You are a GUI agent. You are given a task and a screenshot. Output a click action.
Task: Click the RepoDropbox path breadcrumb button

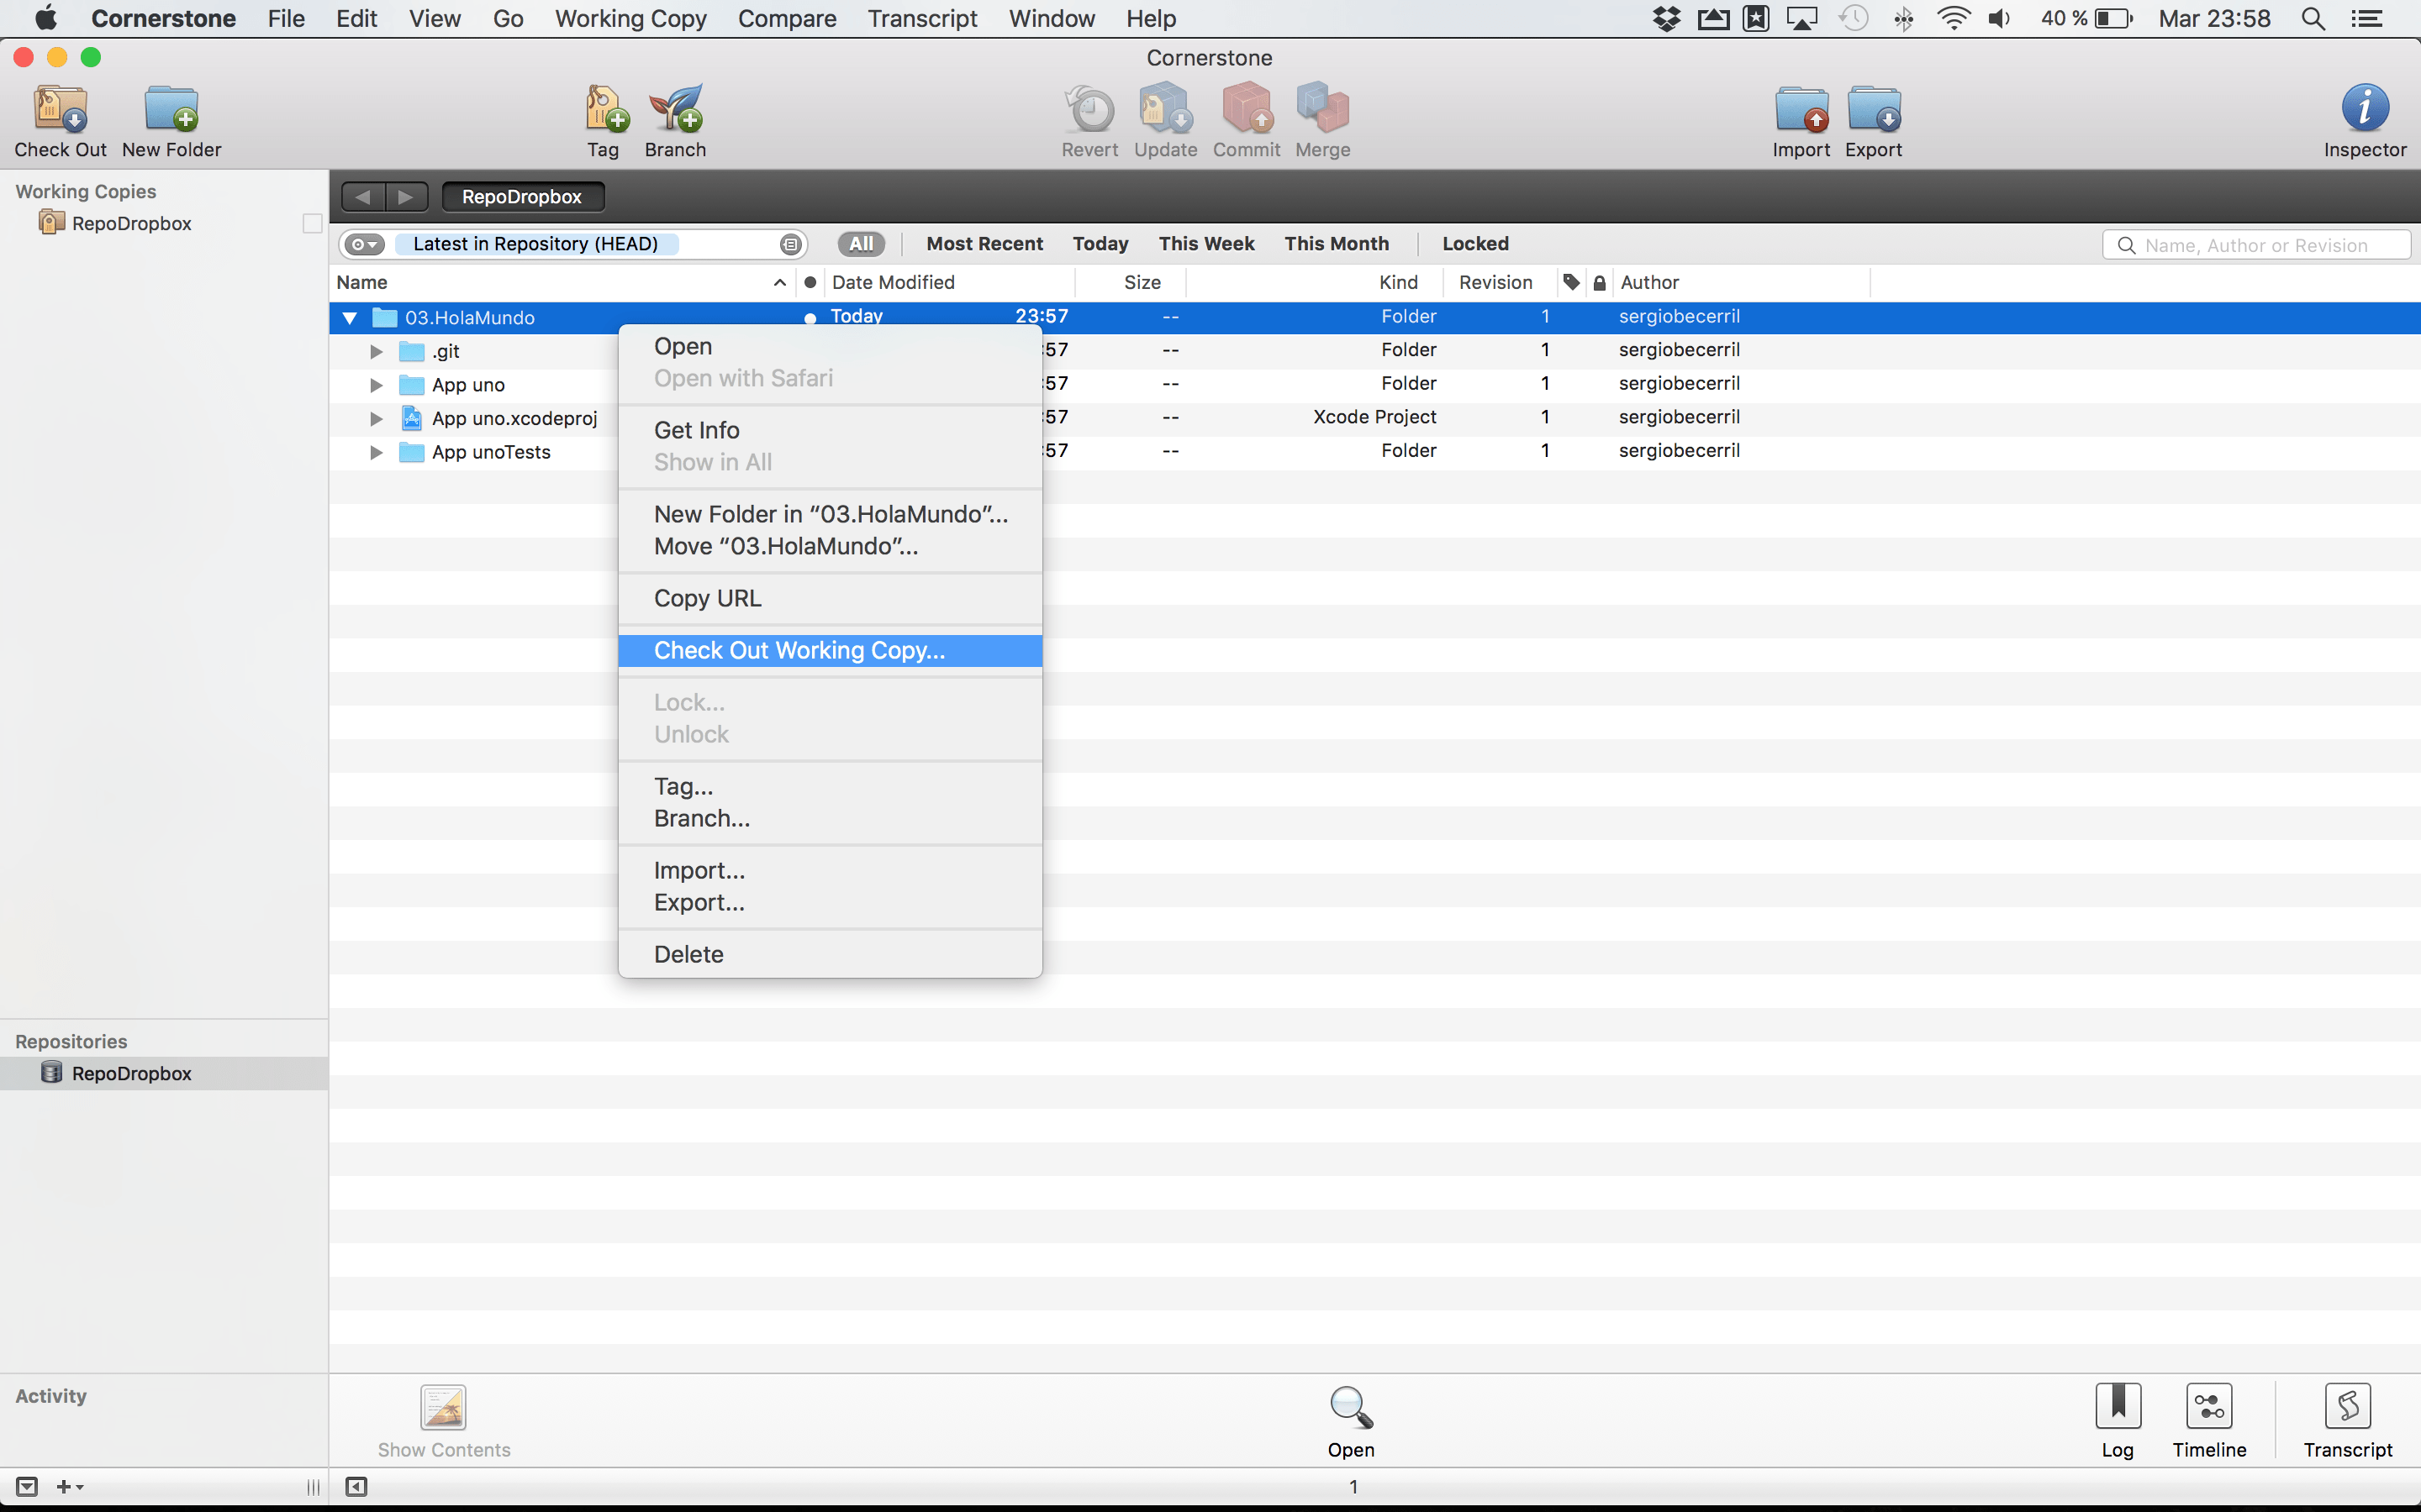[x=522, y=197]
